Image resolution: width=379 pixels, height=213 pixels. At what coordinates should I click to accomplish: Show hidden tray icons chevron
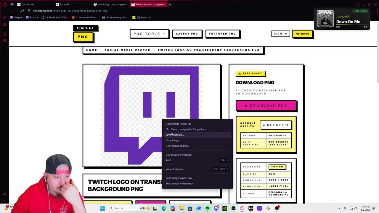click(x=339, y=208)
